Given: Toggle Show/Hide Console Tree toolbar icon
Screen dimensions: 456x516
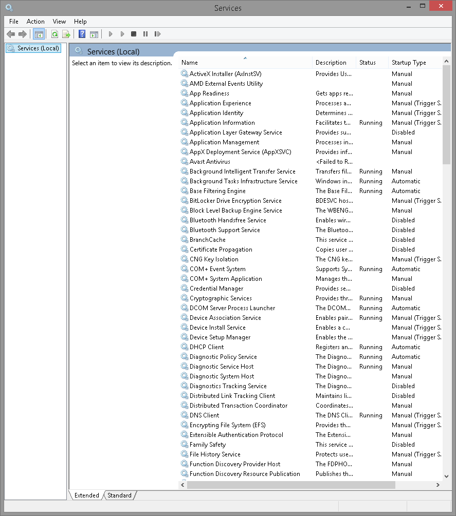Looking at the screenshot, I should point(39,34).
